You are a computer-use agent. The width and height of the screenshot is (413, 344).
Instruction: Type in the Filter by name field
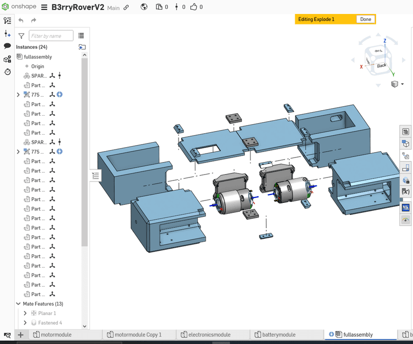pyautogui.click(x=51, y=36)
